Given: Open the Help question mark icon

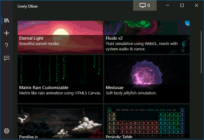Looking at the screenshot, I should click(7, 46).
